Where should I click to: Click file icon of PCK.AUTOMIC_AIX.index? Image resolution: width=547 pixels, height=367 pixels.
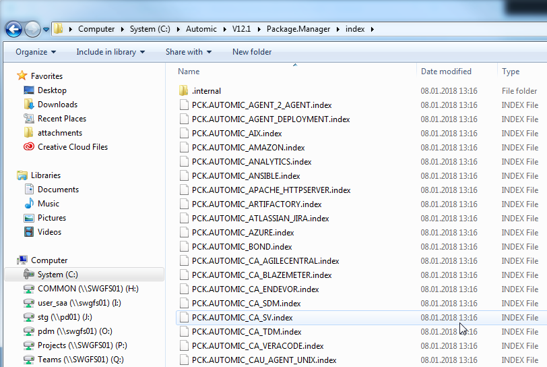point(184,133)
